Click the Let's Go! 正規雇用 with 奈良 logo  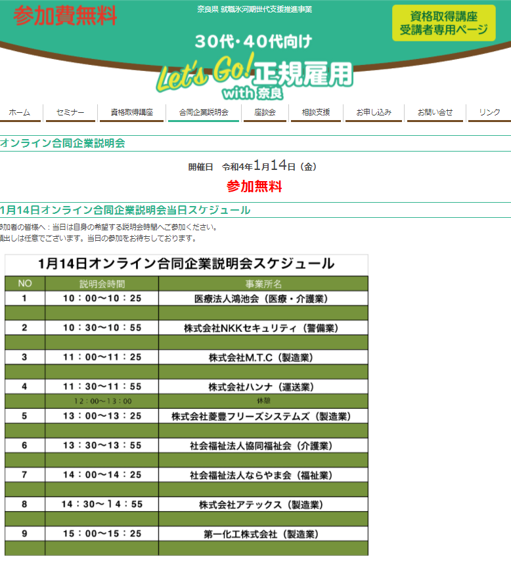tap(255, 77)
